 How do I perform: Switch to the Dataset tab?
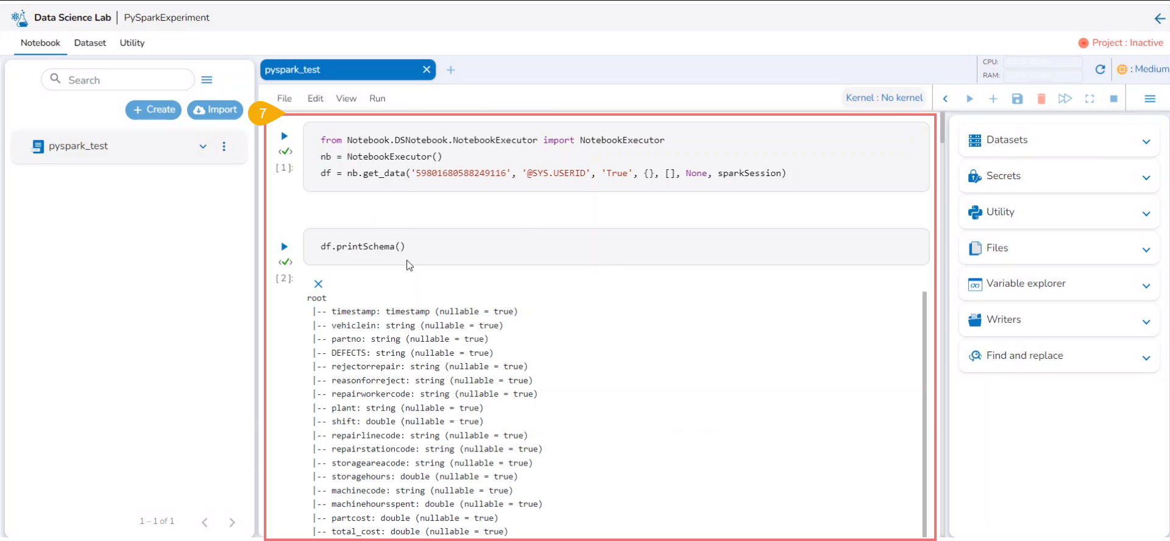[90, 43]
